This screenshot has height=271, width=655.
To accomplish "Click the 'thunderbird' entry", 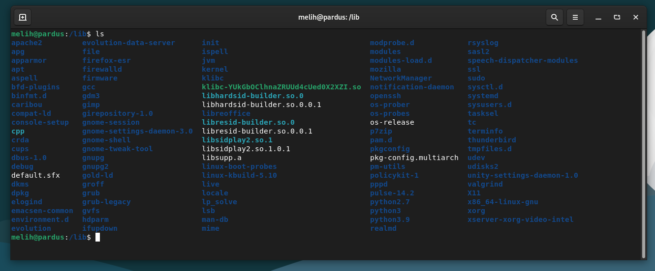I will coord(492,140).
